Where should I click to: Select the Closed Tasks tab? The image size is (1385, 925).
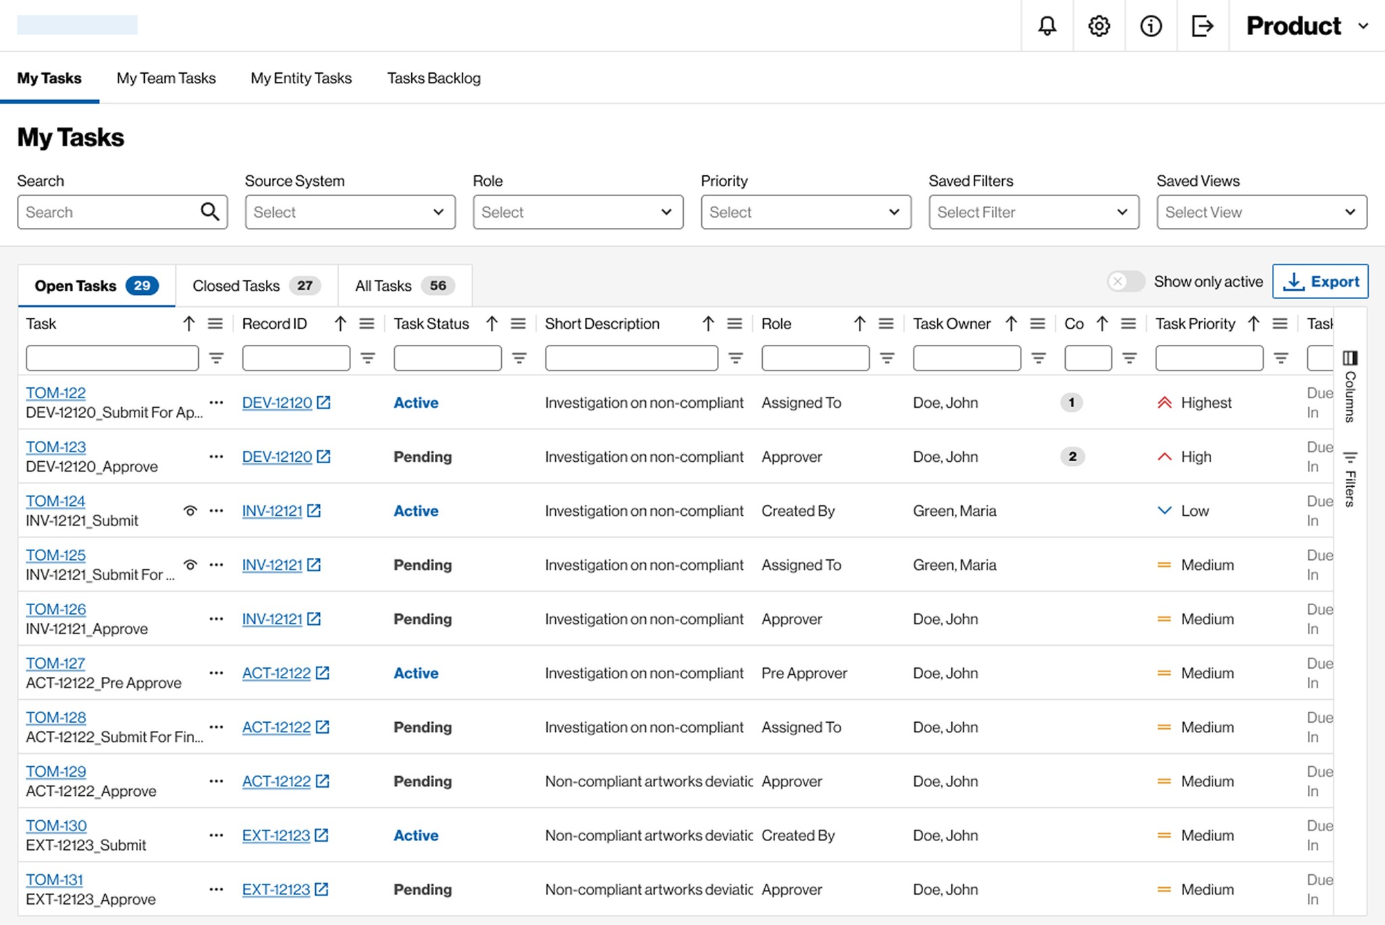click(256, 286)
